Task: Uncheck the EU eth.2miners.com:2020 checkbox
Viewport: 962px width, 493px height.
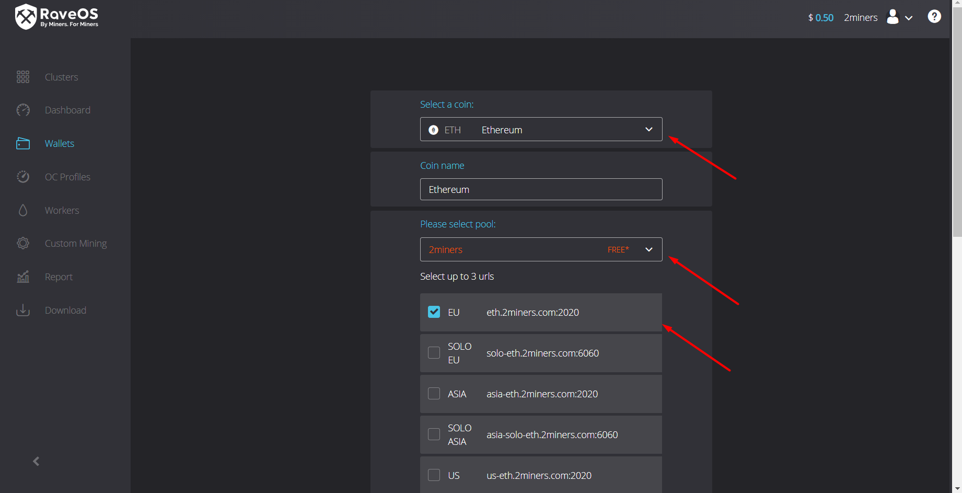Action: coord(434,312)
